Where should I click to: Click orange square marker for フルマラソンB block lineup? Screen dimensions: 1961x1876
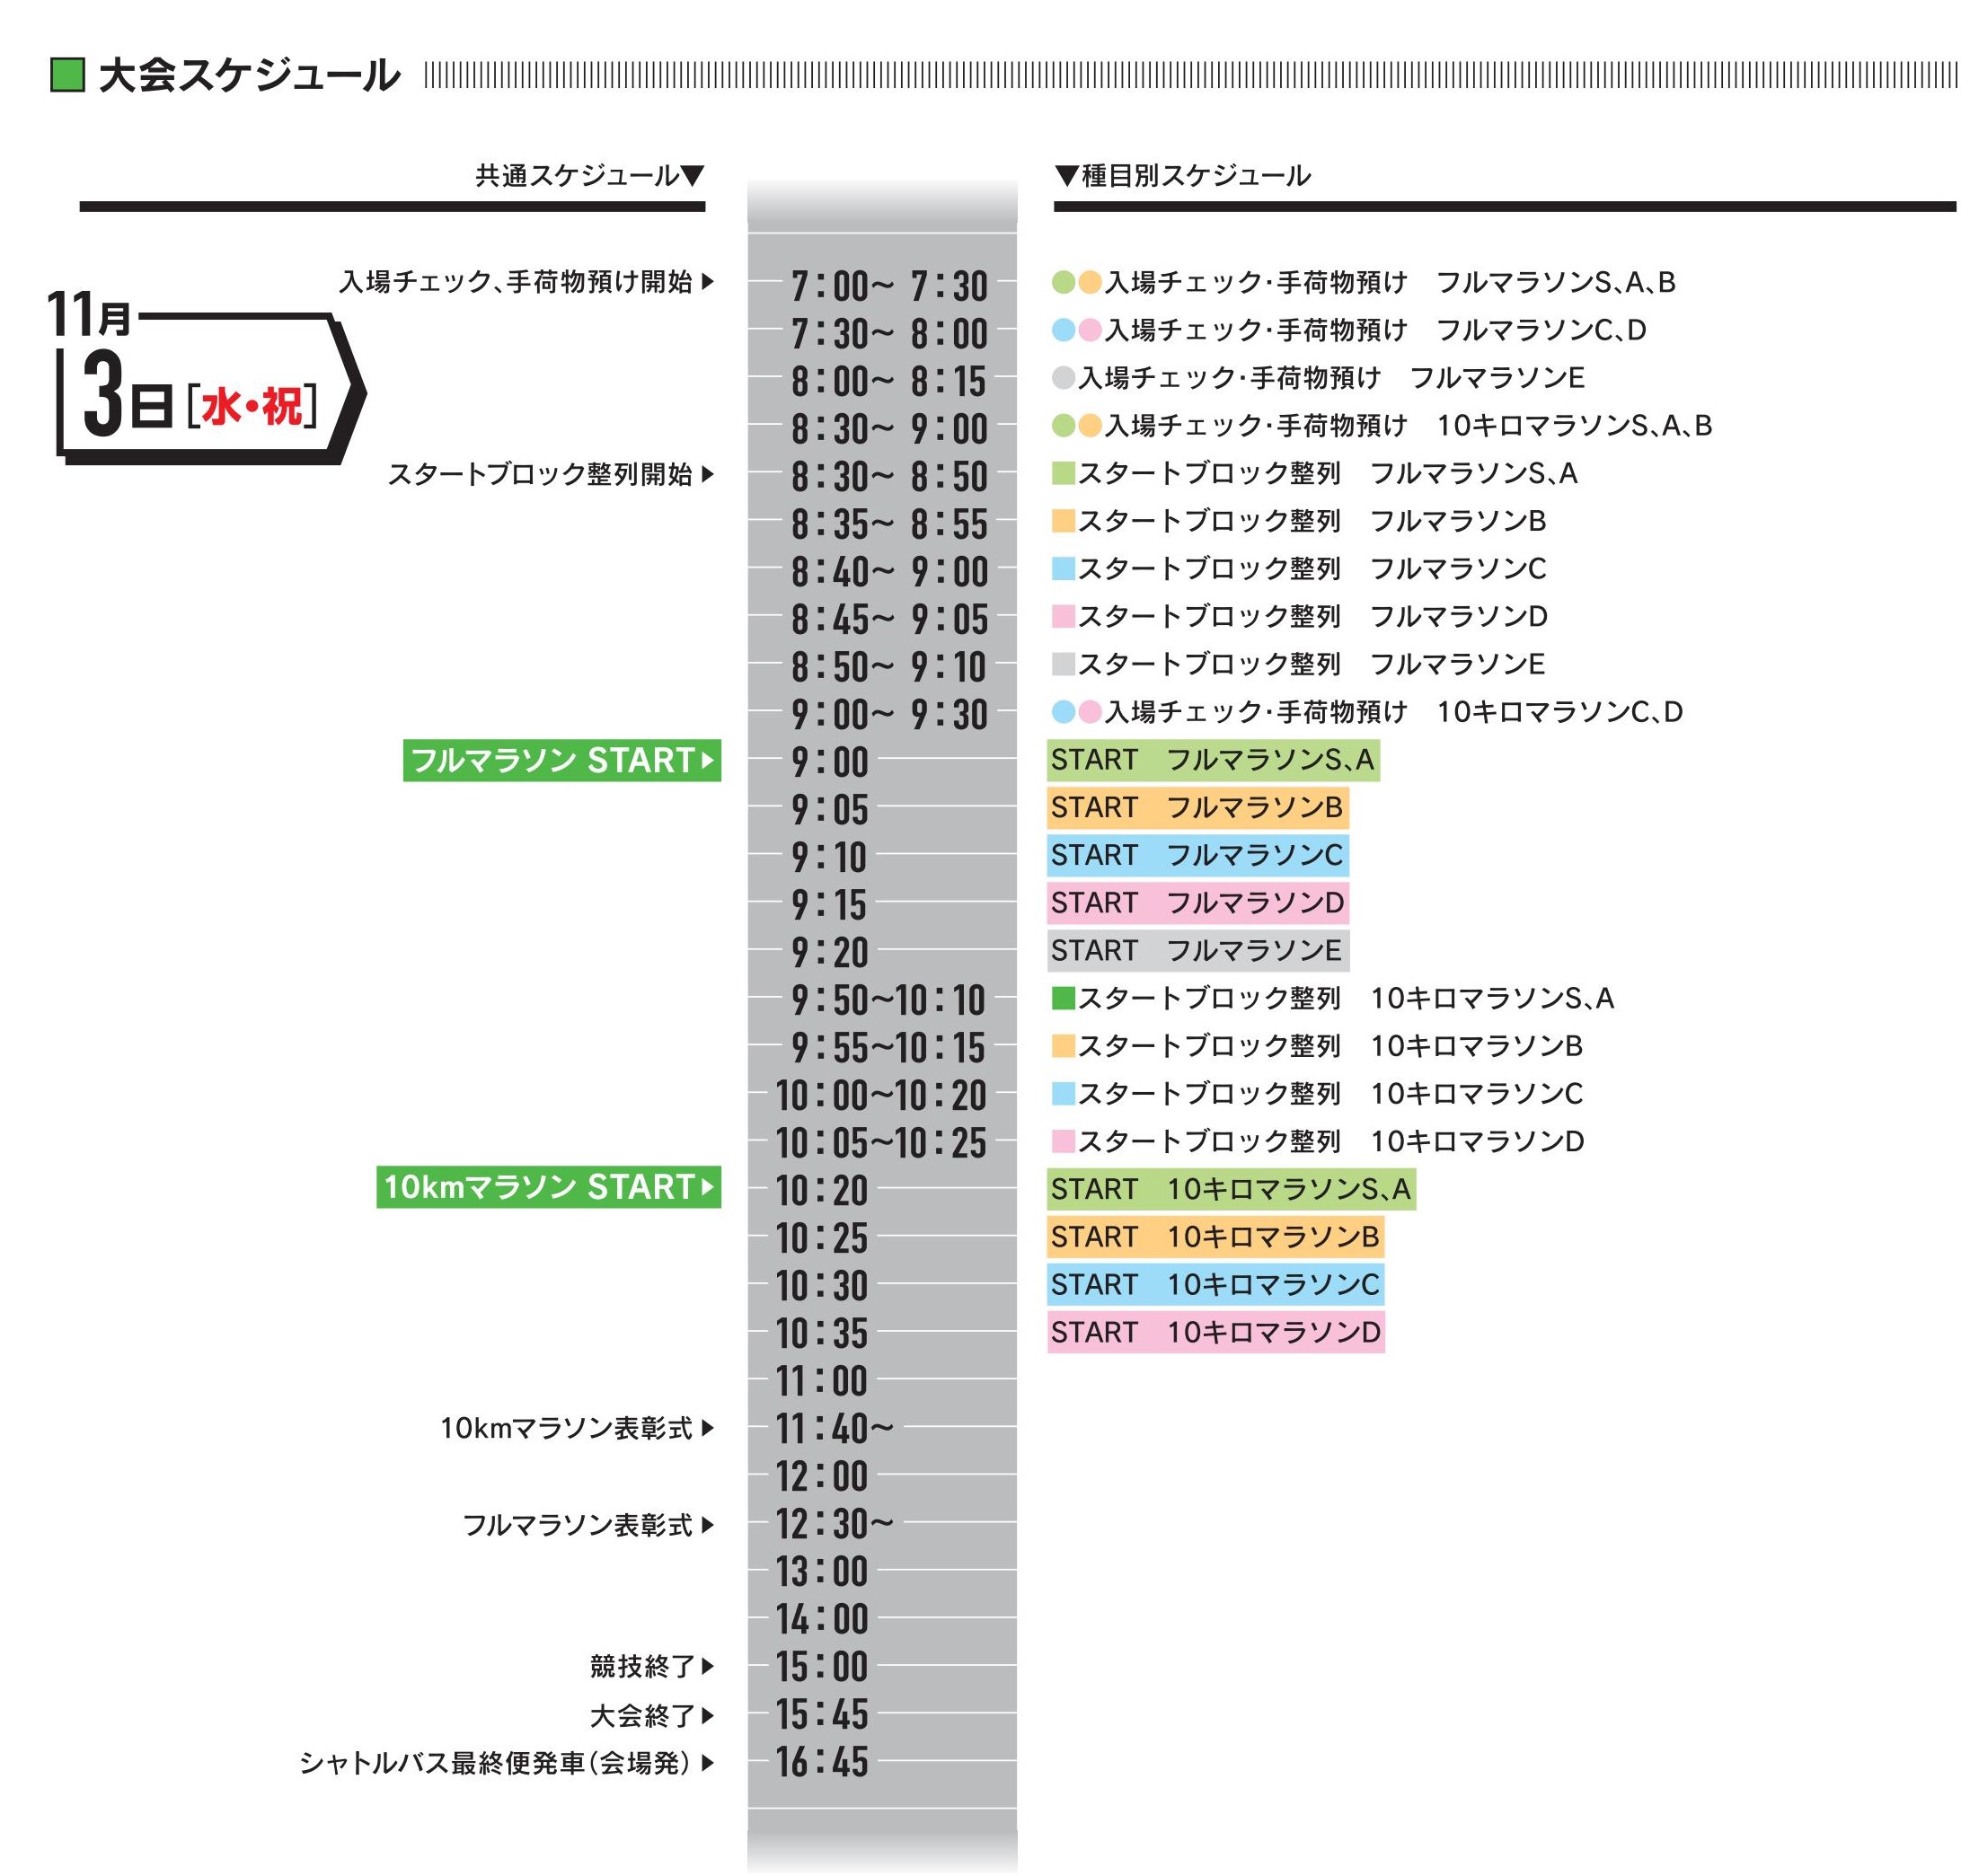coord(1063,521)
